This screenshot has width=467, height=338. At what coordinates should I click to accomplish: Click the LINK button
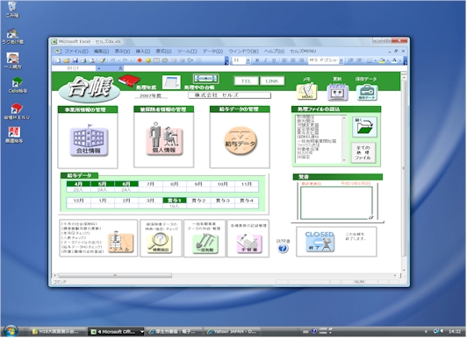[272, 81]
